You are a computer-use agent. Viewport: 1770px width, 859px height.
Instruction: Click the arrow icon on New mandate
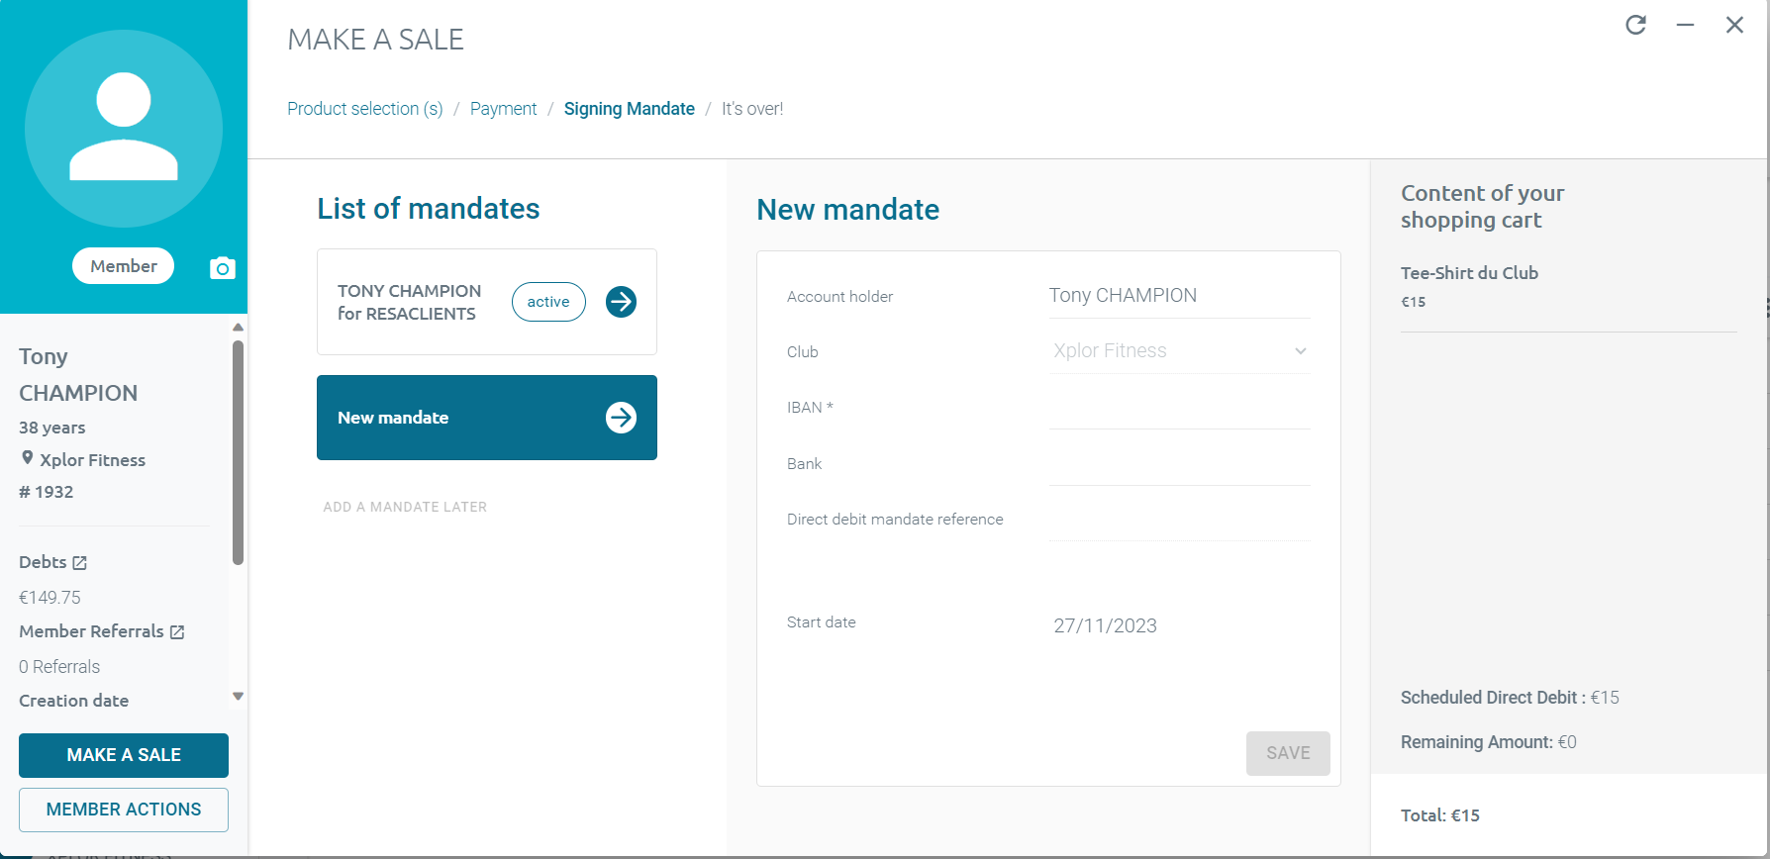pos(621,418)
